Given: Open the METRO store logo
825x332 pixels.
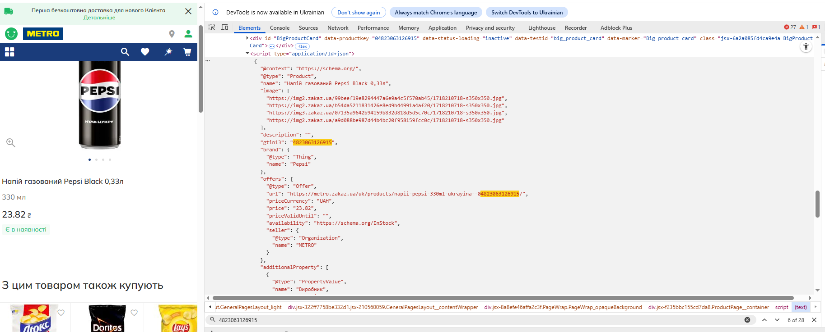Looking at the screenshot, I should (x=43, y=34).
